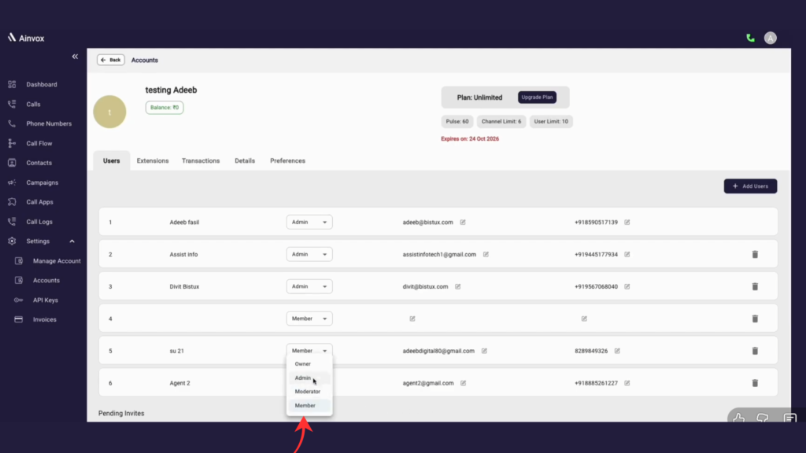Image resolution: width=806 pixels, height=453 pixels.
Task: Delete user Assist info with trash icon
Action: [755, 255]
